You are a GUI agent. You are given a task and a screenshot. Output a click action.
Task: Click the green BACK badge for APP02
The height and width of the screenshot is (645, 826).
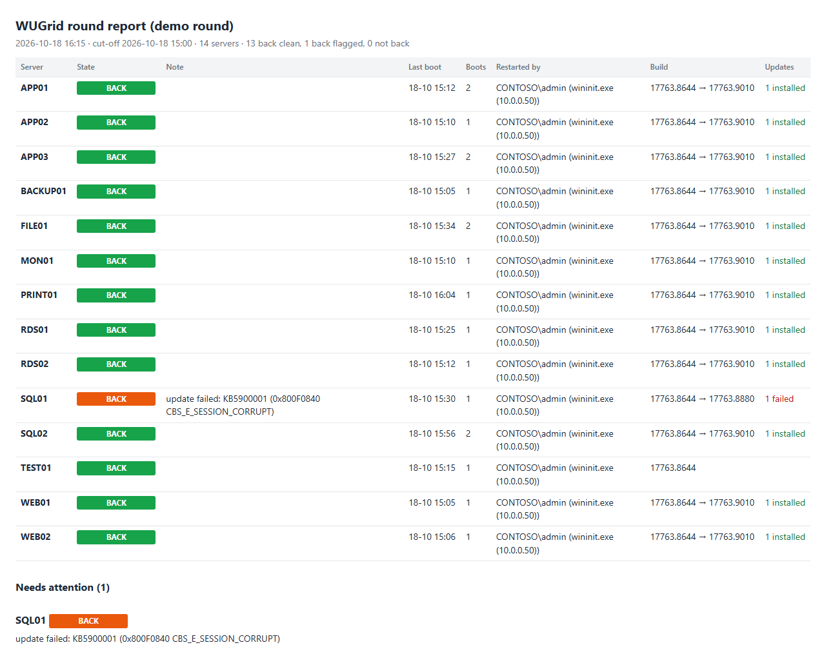[x=116, y=123]
